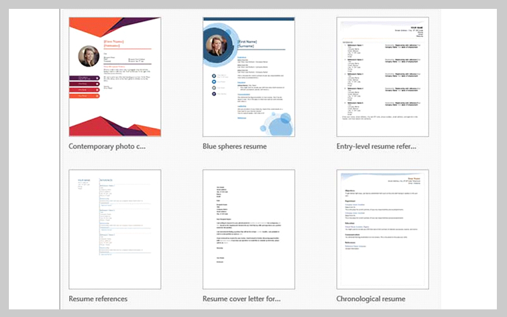Click the bottom orange contact bar in Contemporary template
This screenshot has height=317, width=507.
(84, 97)
